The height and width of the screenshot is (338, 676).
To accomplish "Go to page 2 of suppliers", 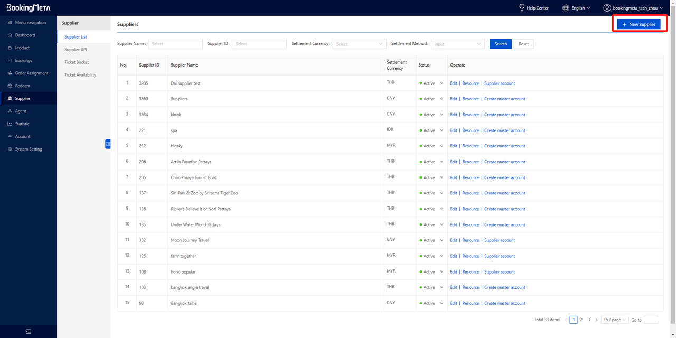I will (581, 320).
